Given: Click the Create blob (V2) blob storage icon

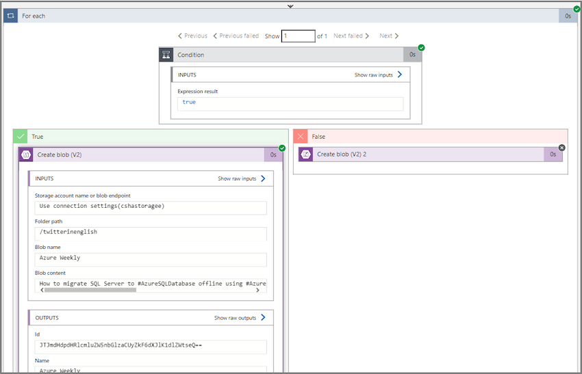Looking at the screenshot, I should 26,155.
